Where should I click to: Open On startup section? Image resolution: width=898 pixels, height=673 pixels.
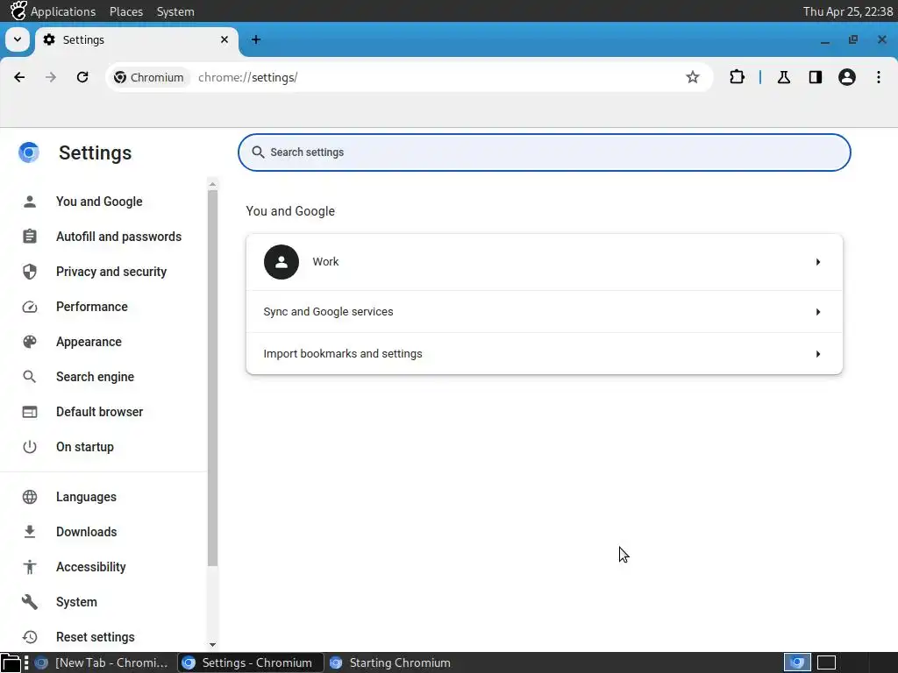coord(85,447)
